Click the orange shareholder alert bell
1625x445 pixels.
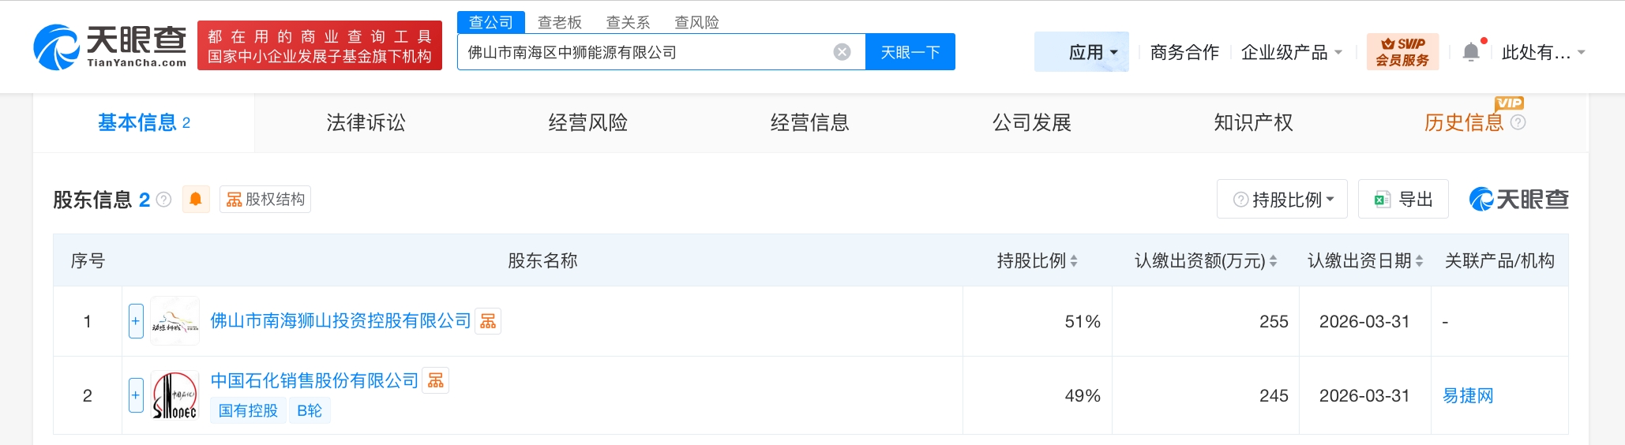196,200
